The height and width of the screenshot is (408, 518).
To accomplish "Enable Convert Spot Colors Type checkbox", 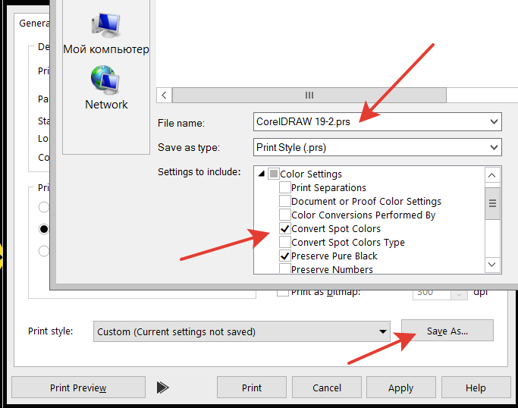I will point(284,242).
